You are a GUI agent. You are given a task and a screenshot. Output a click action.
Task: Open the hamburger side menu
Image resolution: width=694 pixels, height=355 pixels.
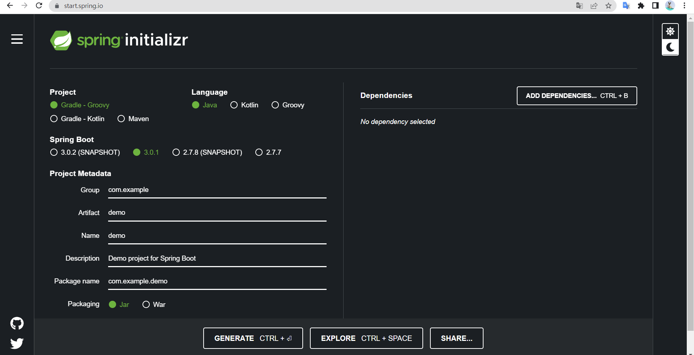[x=17, y=39]
